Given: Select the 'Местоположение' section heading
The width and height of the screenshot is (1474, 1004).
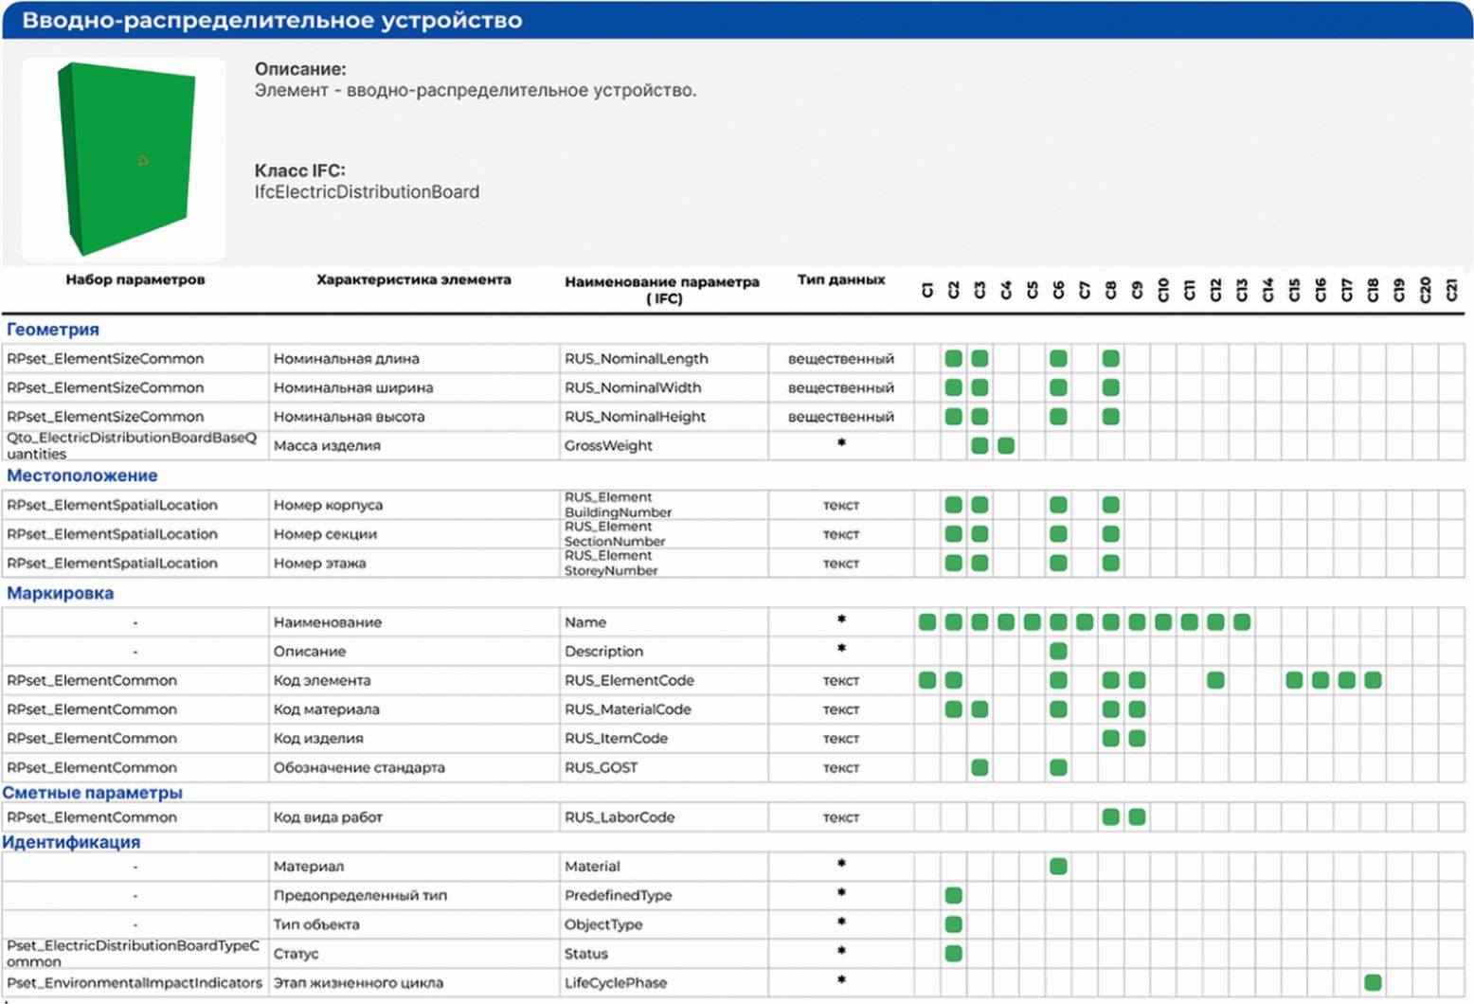Looking at the screenshot, I should [82, 475].
